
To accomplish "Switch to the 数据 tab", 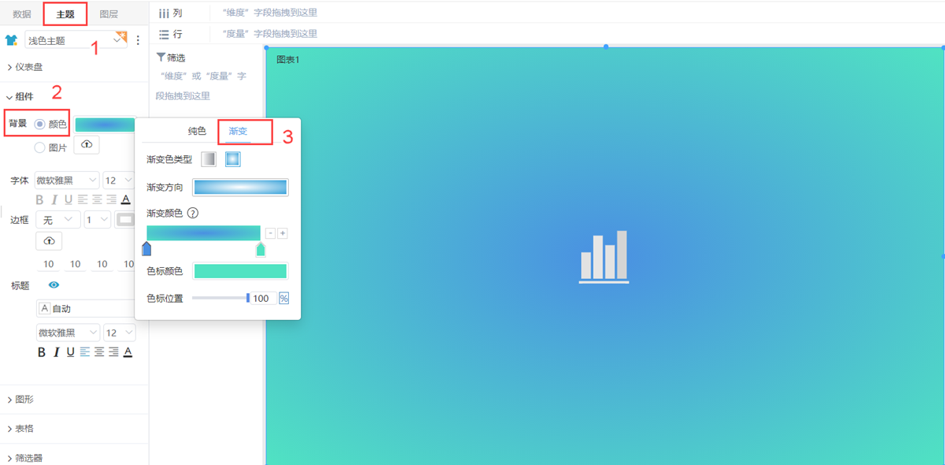I will pyautogui.click(x=22, y=14).
